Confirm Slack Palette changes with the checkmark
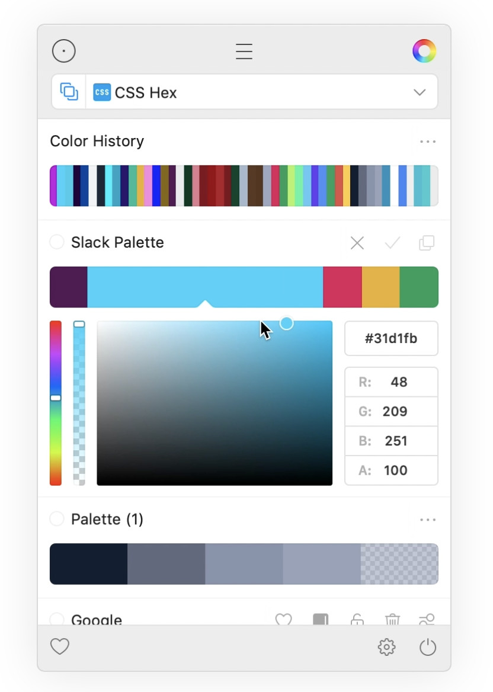 (392, 243)
